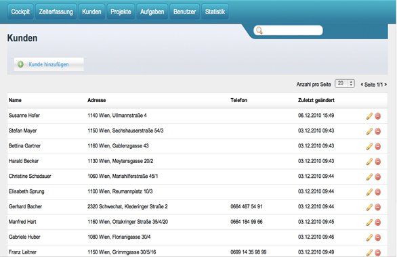Go to previous page with « arrow
397x257 pixels.
pos(362,85)
